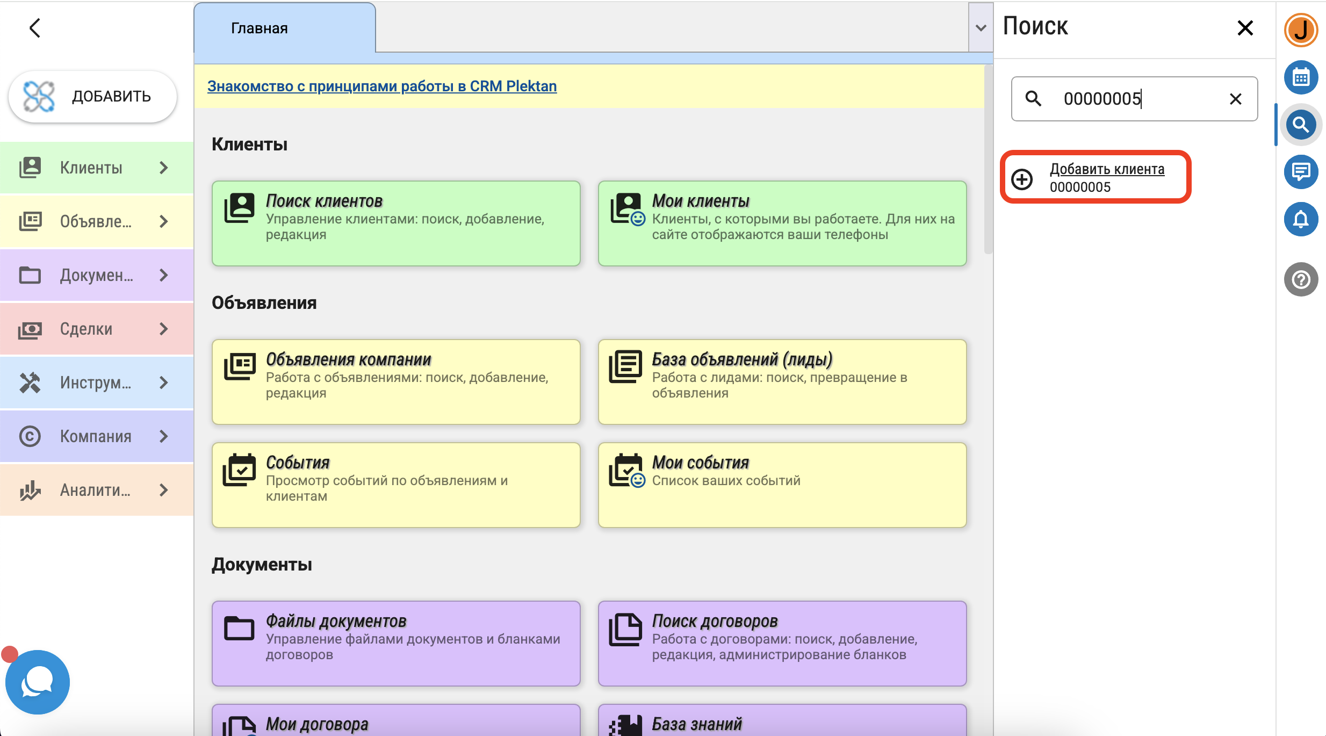Click the blue search magnifier sidebar icon
The image size is (1326, 736).
(1301, 125)
